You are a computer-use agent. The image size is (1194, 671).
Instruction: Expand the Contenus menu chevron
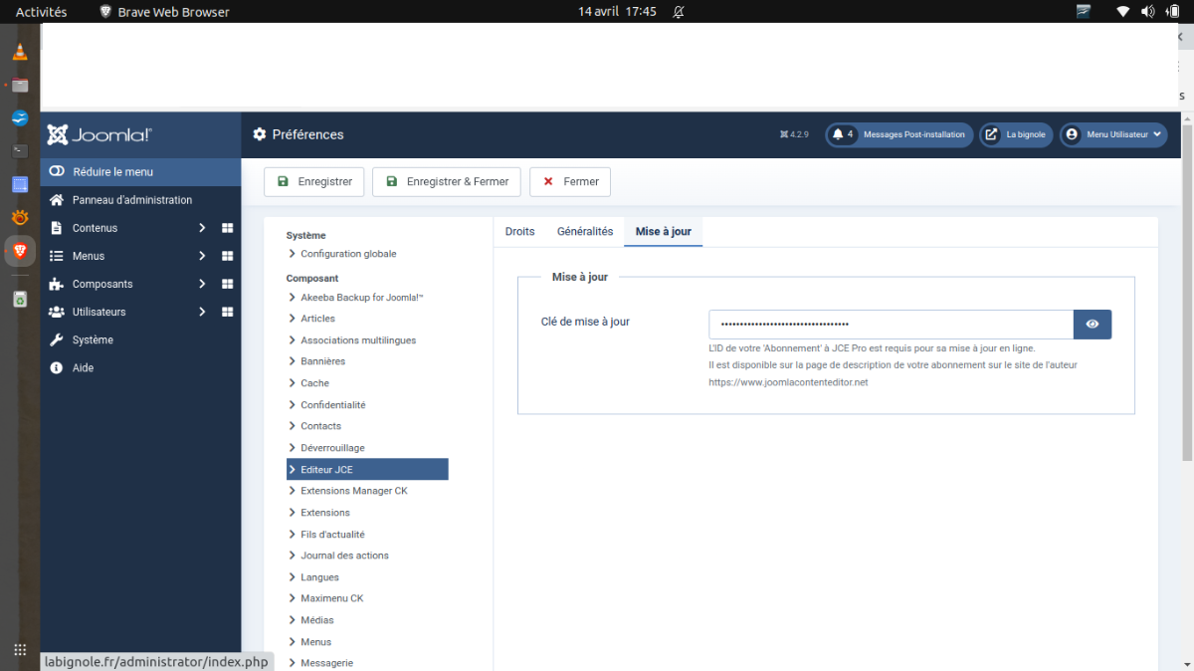202,228
